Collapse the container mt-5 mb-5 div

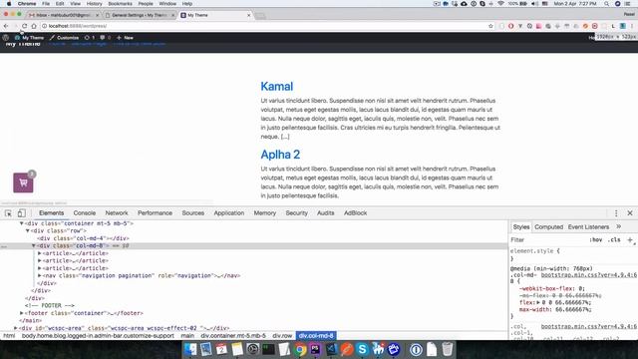22,223
